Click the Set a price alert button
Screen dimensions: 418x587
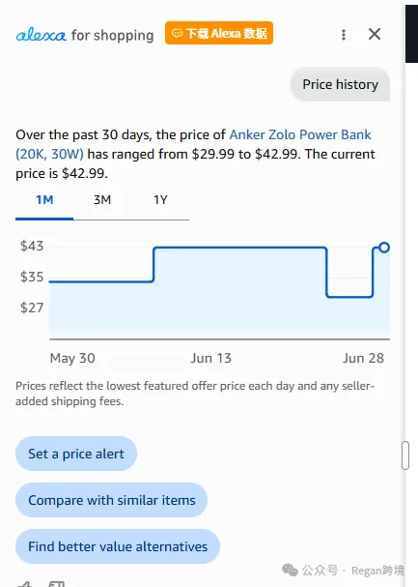[x=76, y=454]
